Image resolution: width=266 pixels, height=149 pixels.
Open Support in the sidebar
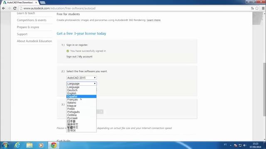[22, 34]
